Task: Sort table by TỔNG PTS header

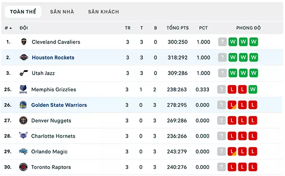Action: tap(178, 28)
